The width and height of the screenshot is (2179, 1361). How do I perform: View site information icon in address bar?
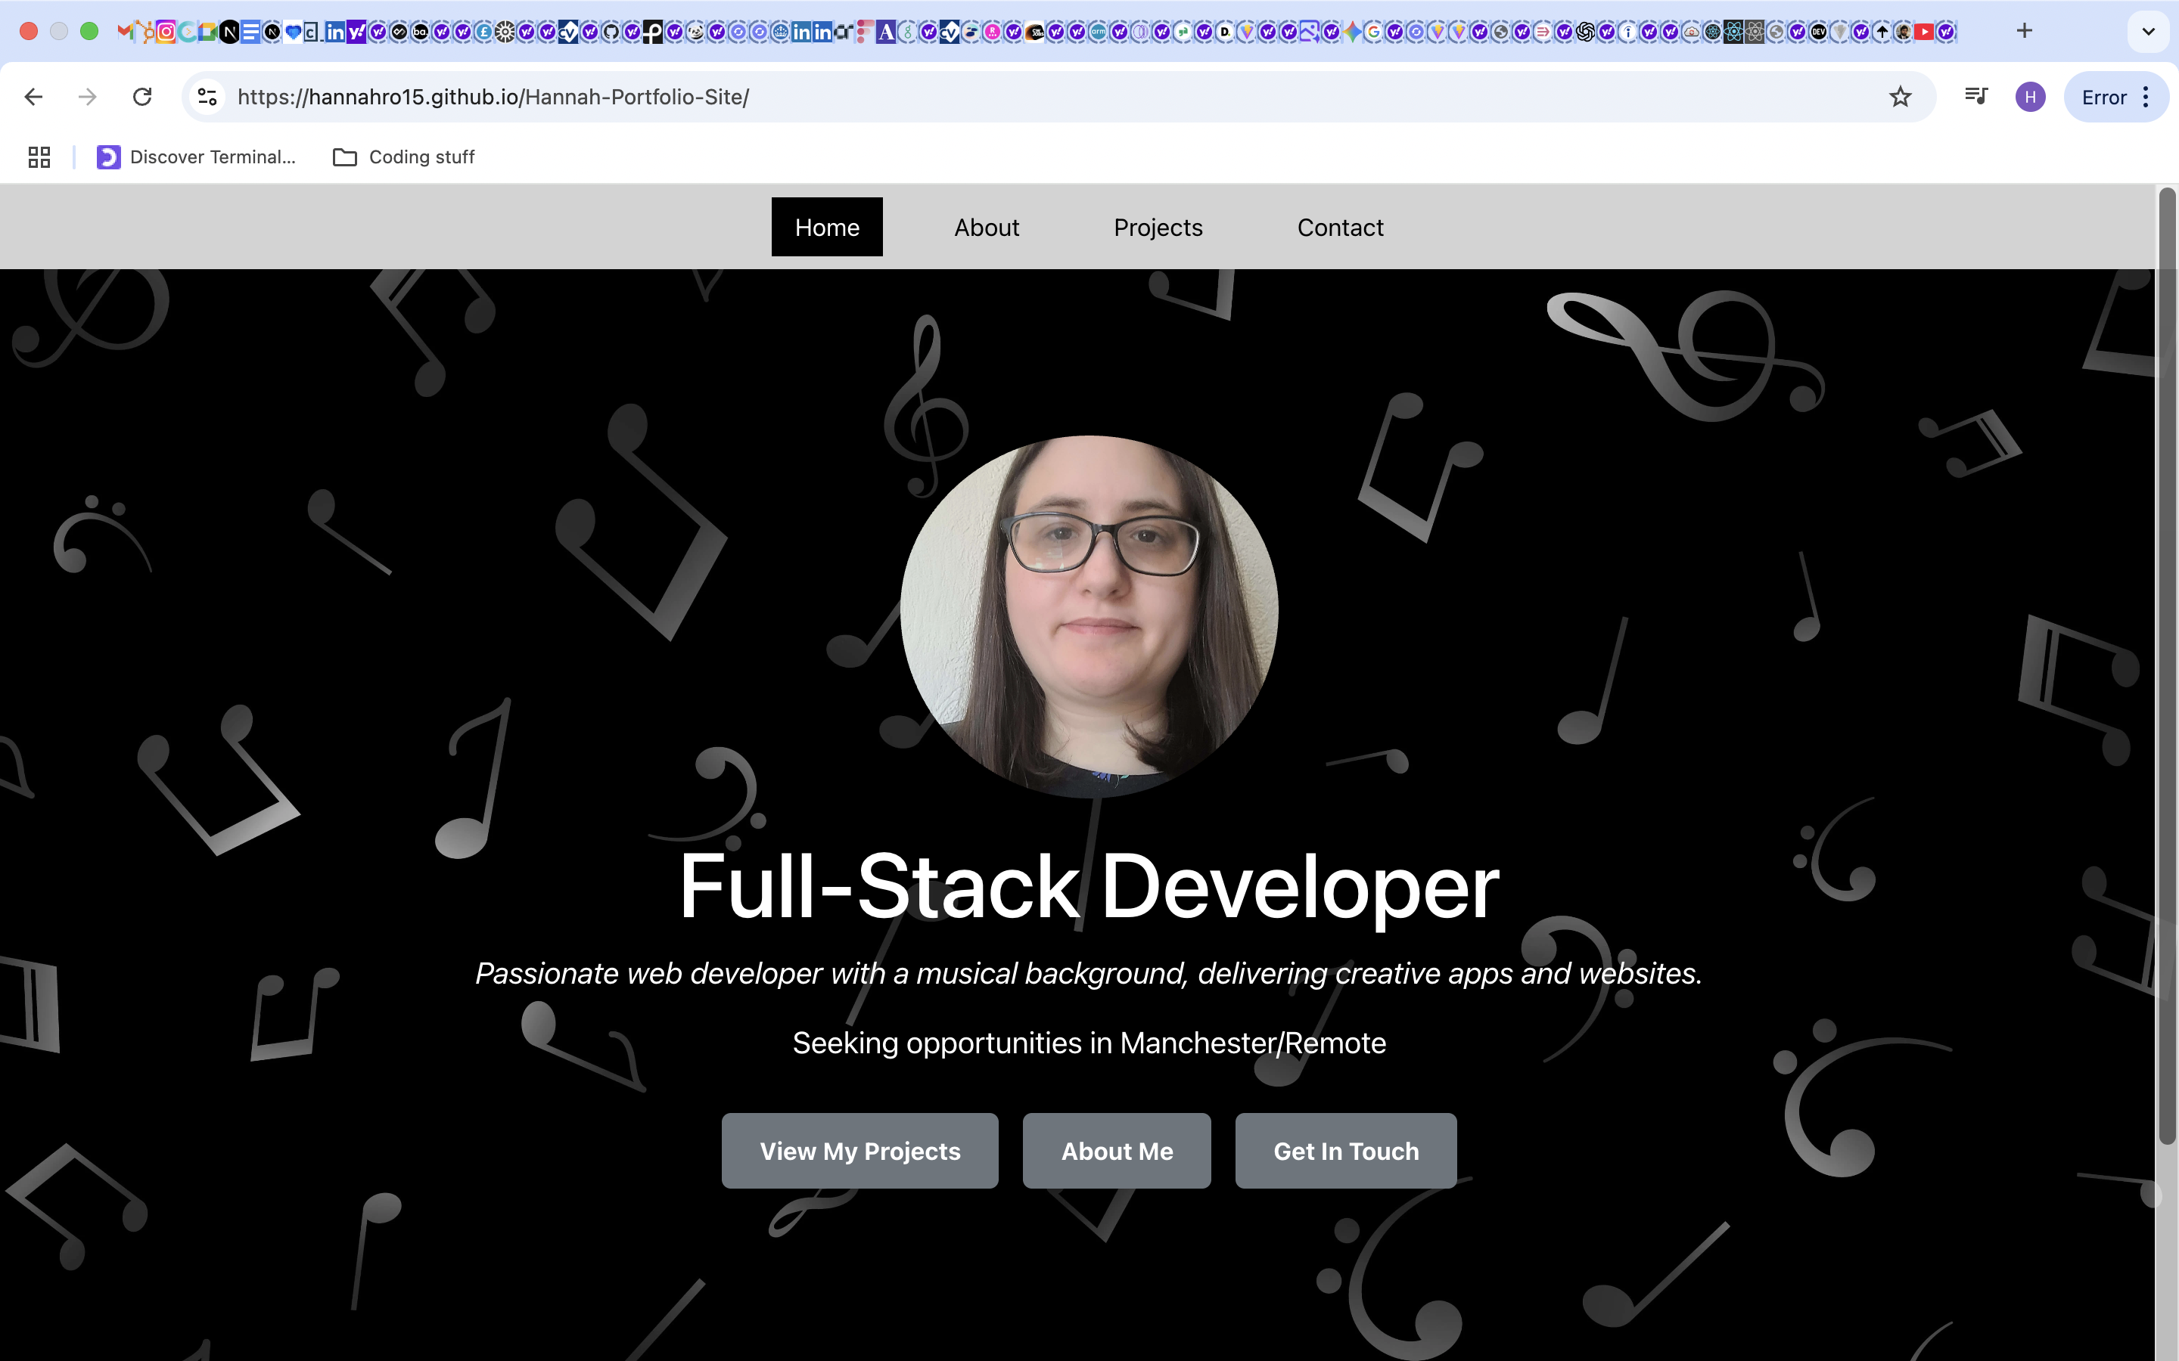(x=207, y=98)
